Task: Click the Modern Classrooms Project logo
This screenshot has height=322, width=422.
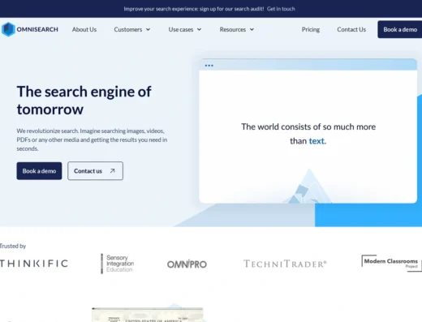Action: click(391, 263)
